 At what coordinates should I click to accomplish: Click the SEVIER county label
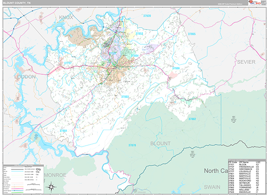pos(246,62)
